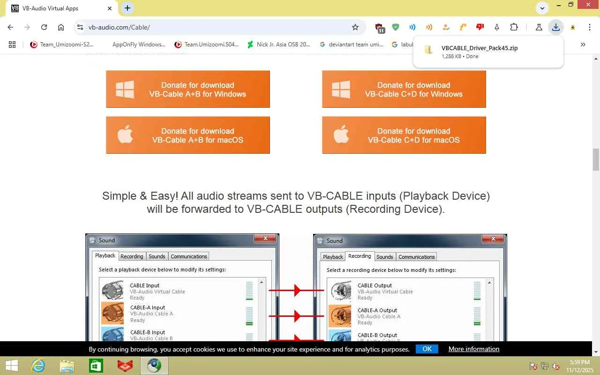This screenshot has height=375, width=600.
Task: Open the browser home page
Action: (61, 27)
